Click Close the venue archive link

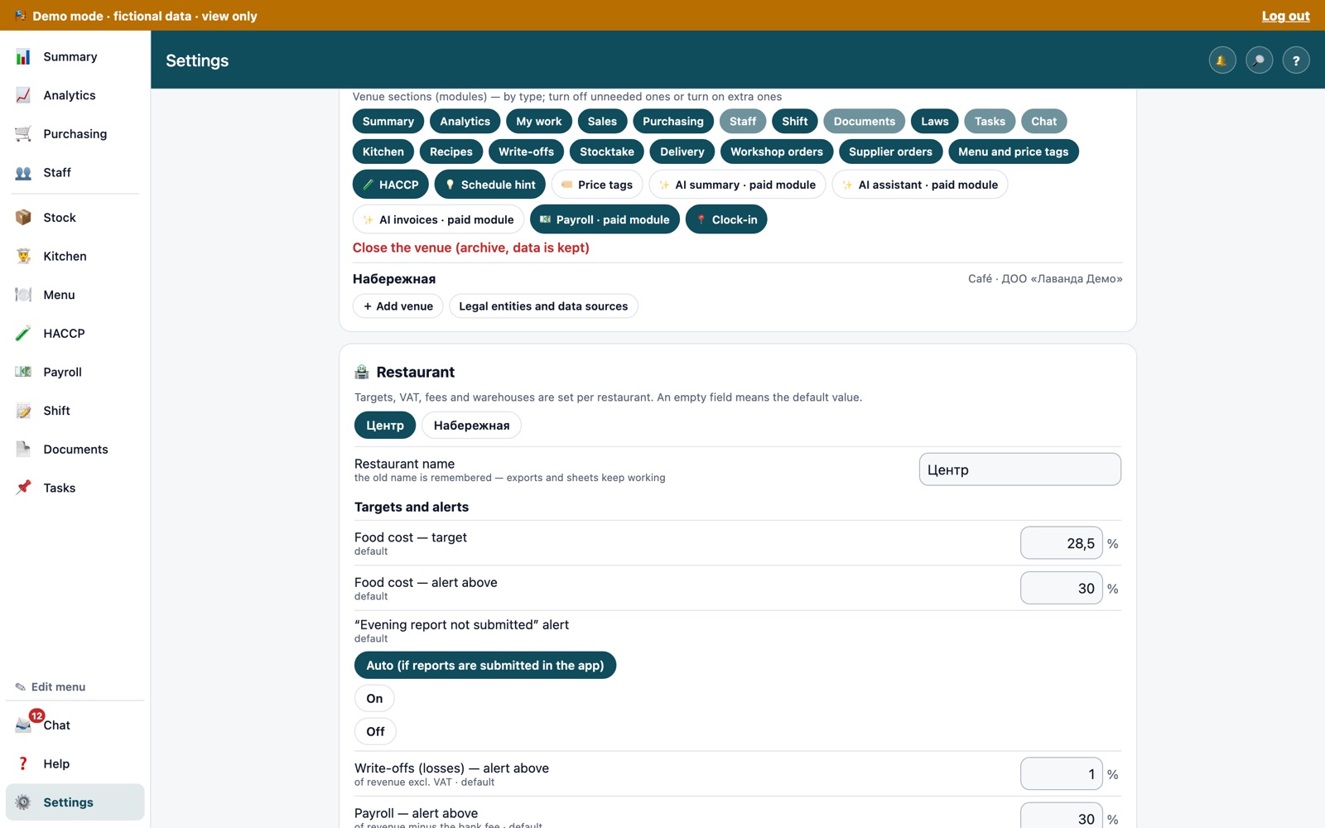click(x=471, y=248)
